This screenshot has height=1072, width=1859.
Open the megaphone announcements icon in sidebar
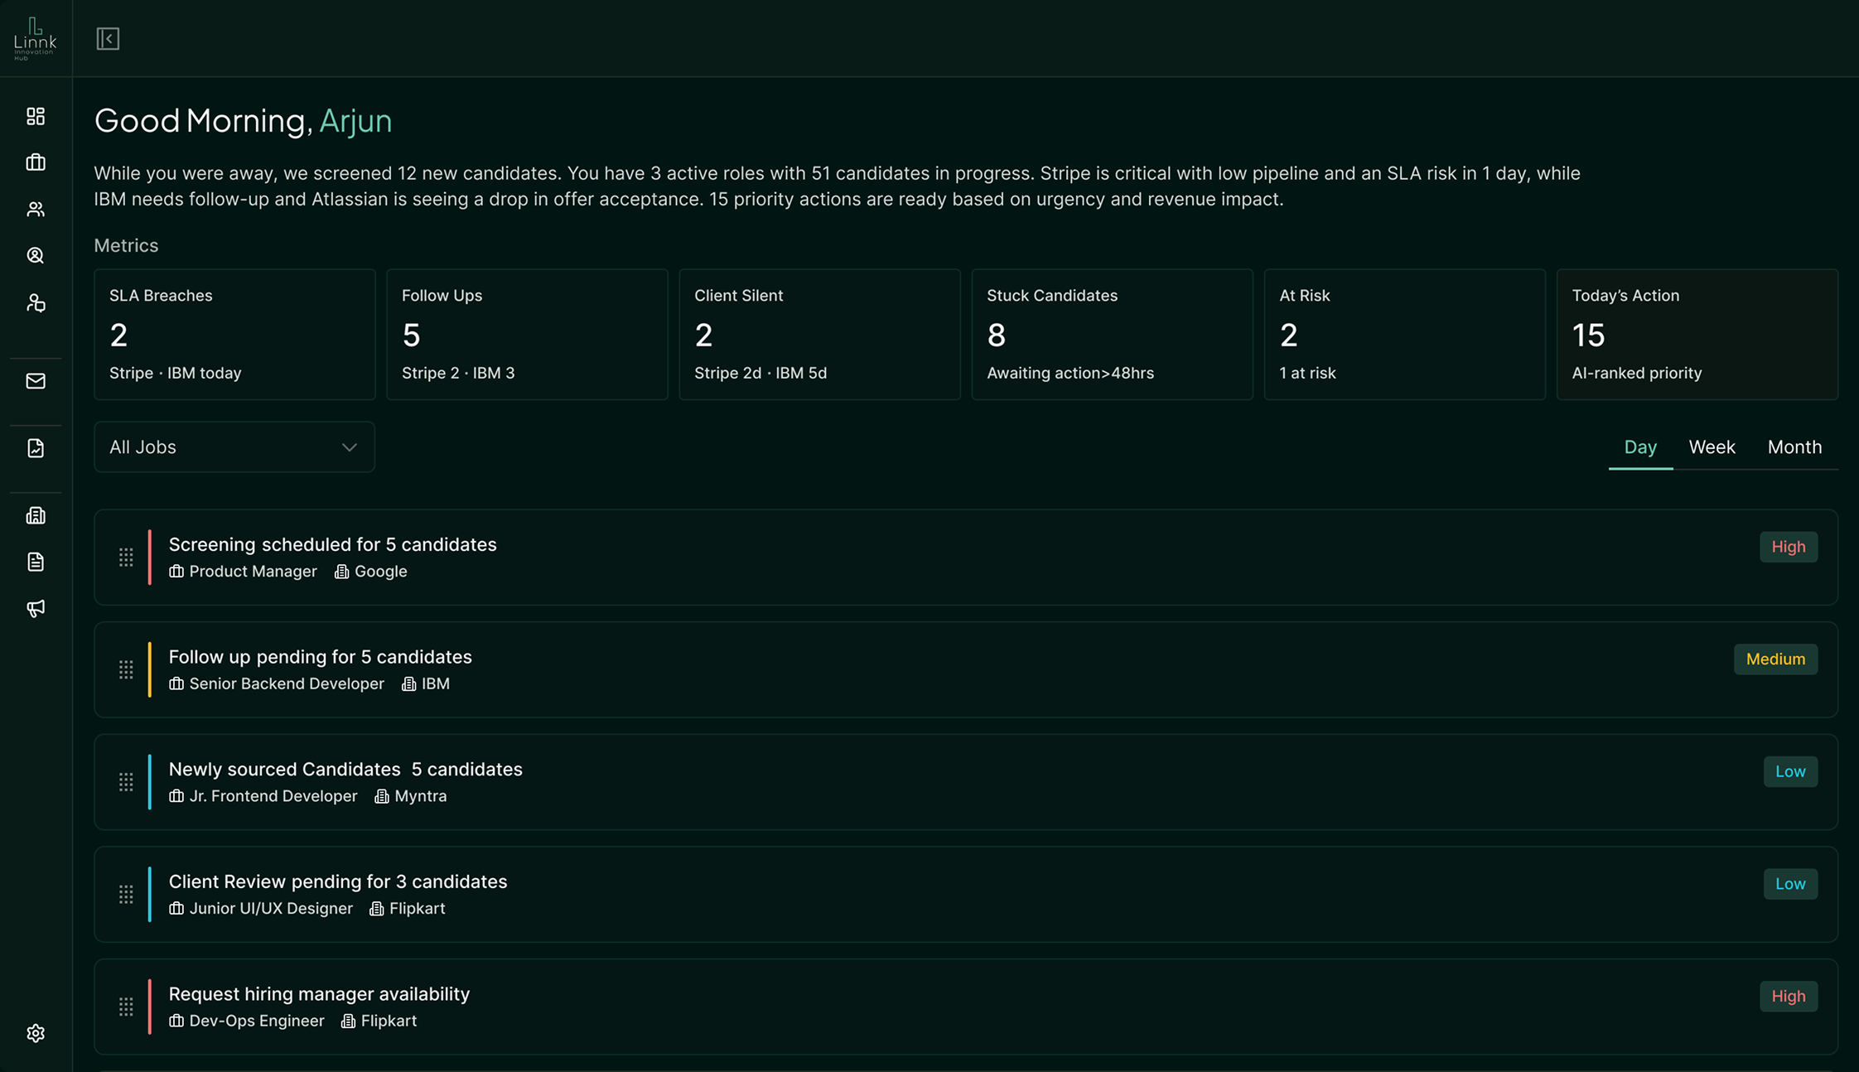(36, 608)
